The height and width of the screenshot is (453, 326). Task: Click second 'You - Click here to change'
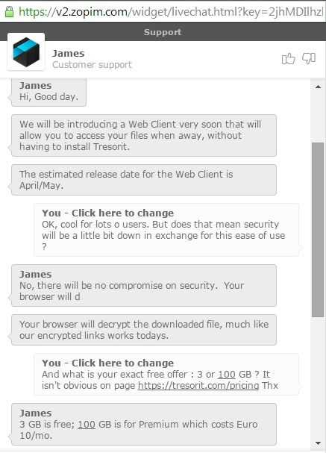click(x=108, y=363)
